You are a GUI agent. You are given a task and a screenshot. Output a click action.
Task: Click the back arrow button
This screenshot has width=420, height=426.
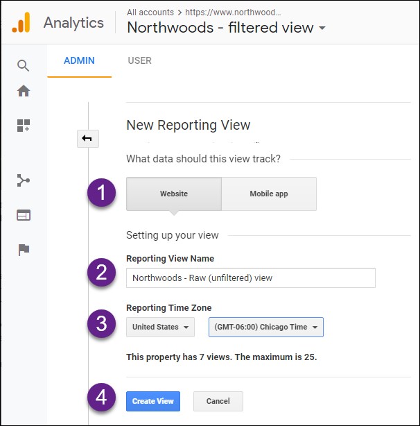87,139
